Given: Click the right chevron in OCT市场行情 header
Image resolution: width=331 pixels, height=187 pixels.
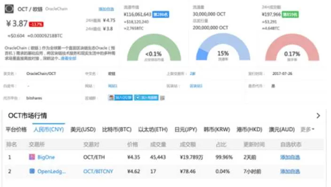Looking at the screenshot, I should 318,116.
